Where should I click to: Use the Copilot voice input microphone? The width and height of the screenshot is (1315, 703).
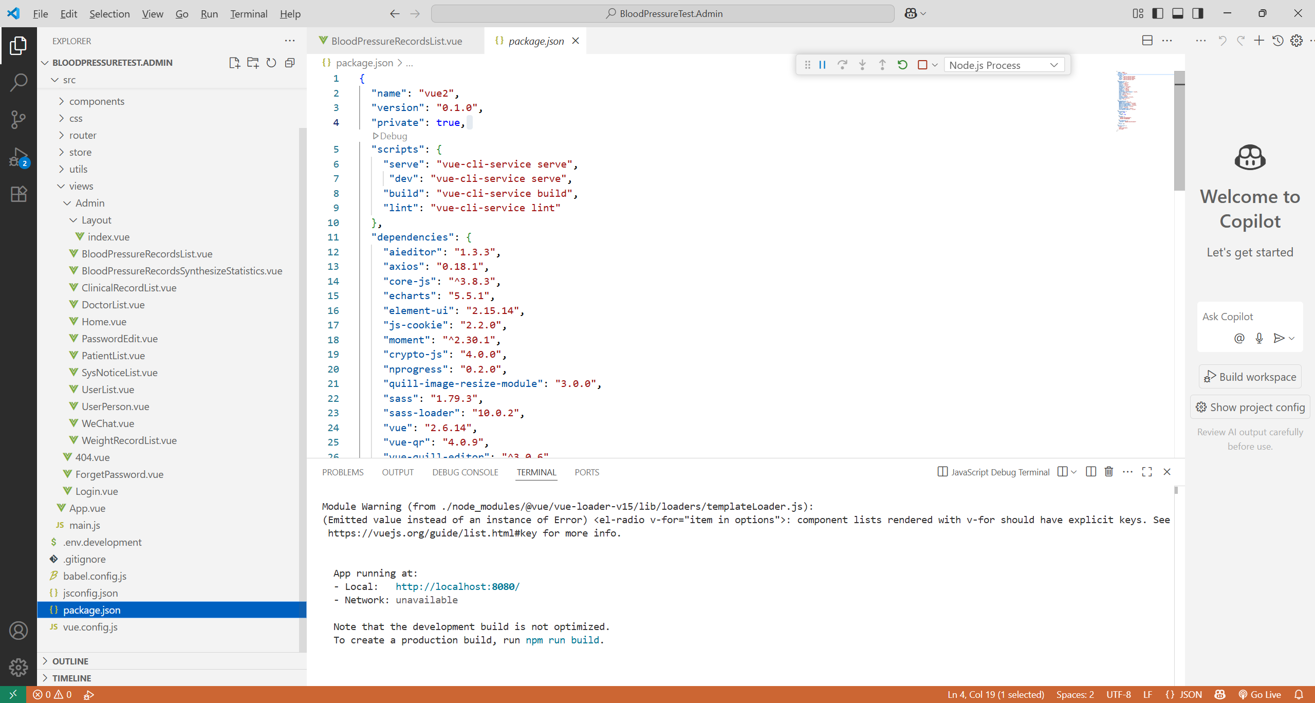[1259, 338]
